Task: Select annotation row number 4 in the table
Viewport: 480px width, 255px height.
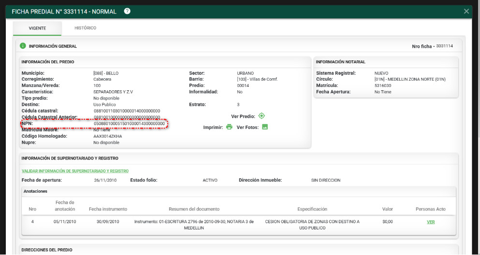Action: 32,222
